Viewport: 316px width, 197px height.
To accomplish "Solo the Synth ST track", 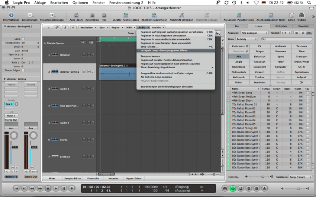I will pyautogui.click(x=93, y=157).
